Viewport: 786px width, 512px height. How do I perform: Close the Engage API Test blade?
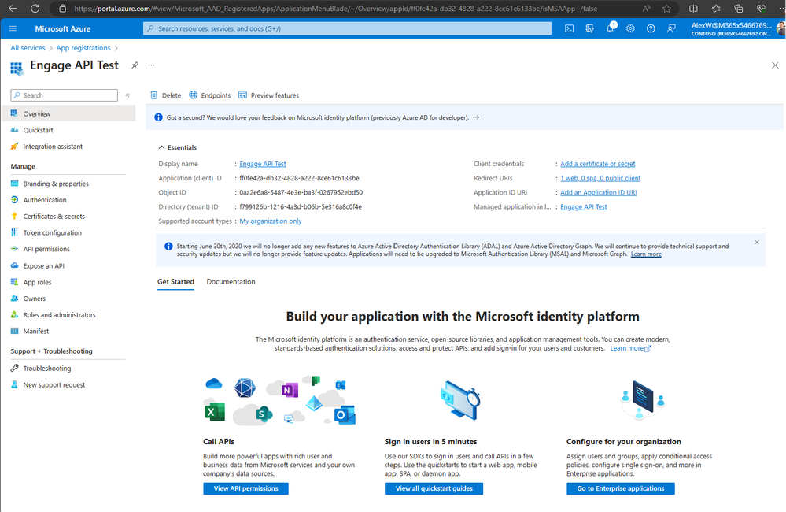(775, 65)
